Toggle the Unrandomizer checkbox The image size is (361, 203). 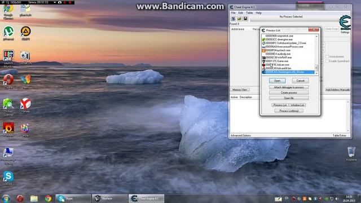327,56
